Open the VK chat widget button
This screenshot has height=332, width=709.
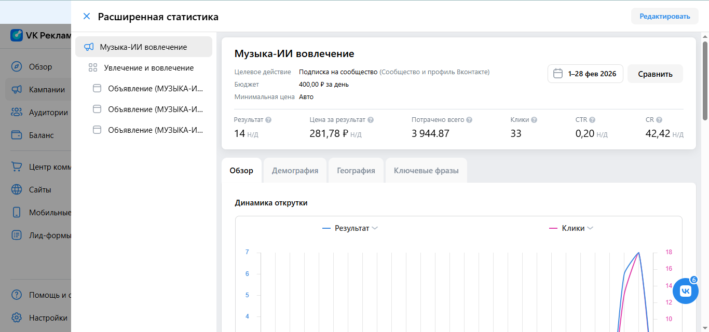(x=685, y=291)
